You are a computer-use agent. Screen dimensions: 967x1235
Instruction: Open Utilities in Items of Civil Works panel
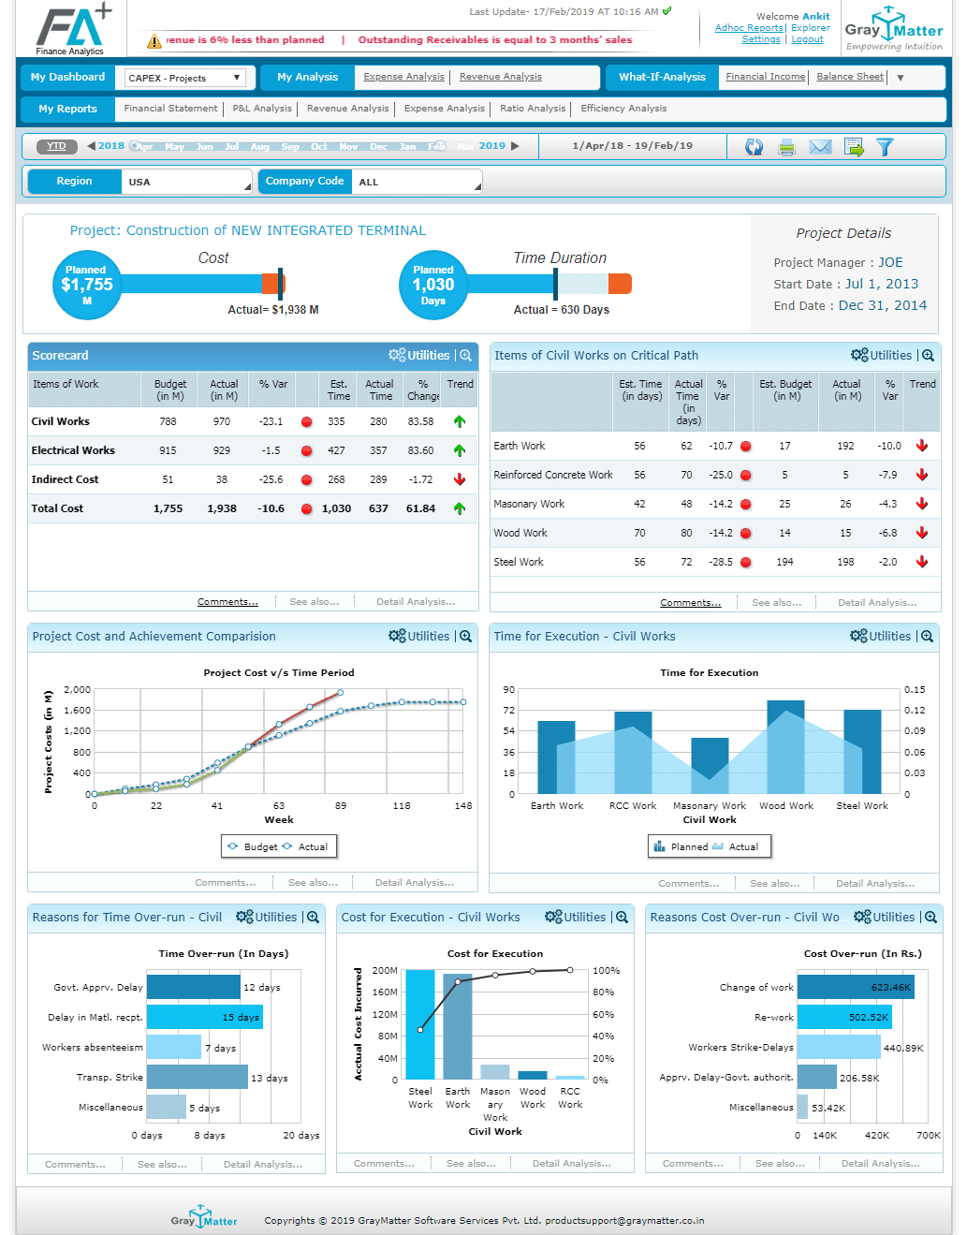click(x=882, y=355)
